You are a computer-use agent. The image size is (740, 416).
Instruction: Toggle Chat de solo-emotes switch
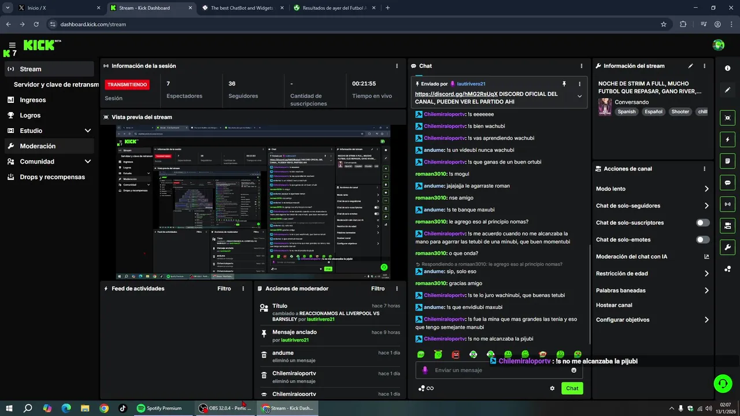[x=703, y=240]
